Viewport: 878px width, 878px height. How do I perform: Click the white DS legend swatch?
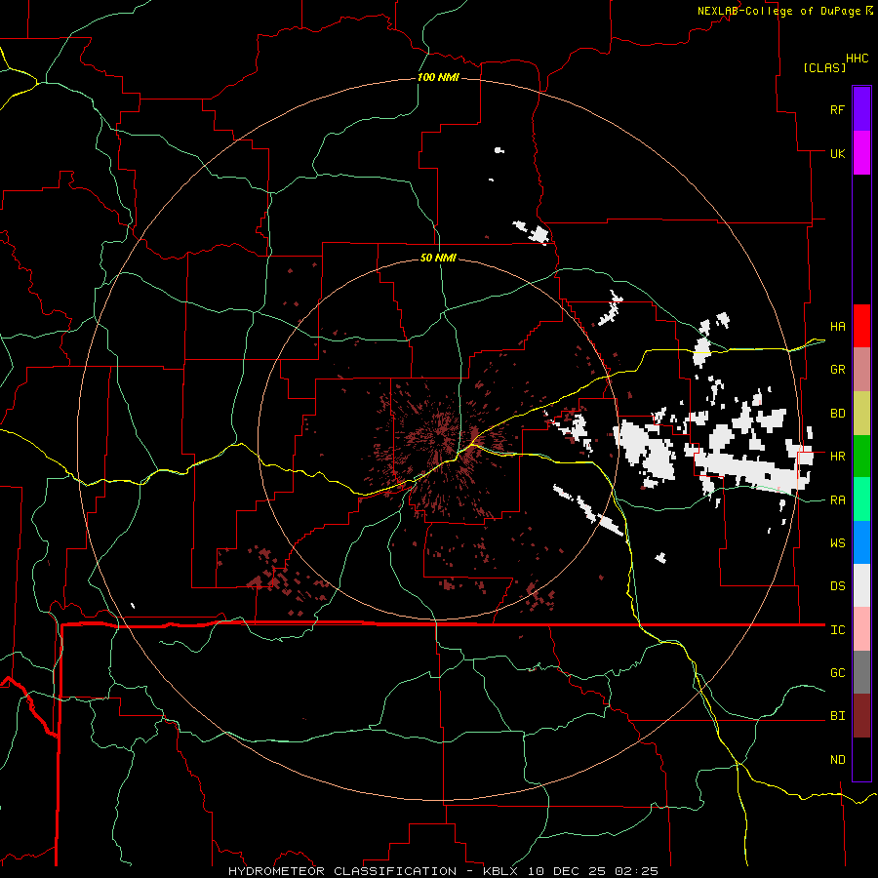861,585
